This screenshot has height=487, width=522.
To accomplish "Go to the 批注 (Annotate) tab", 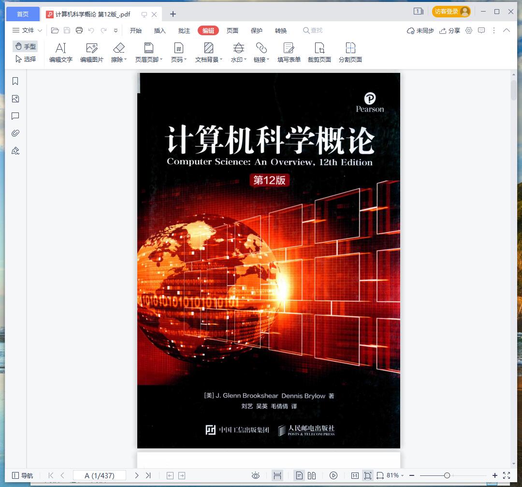I will coord(184,30).
